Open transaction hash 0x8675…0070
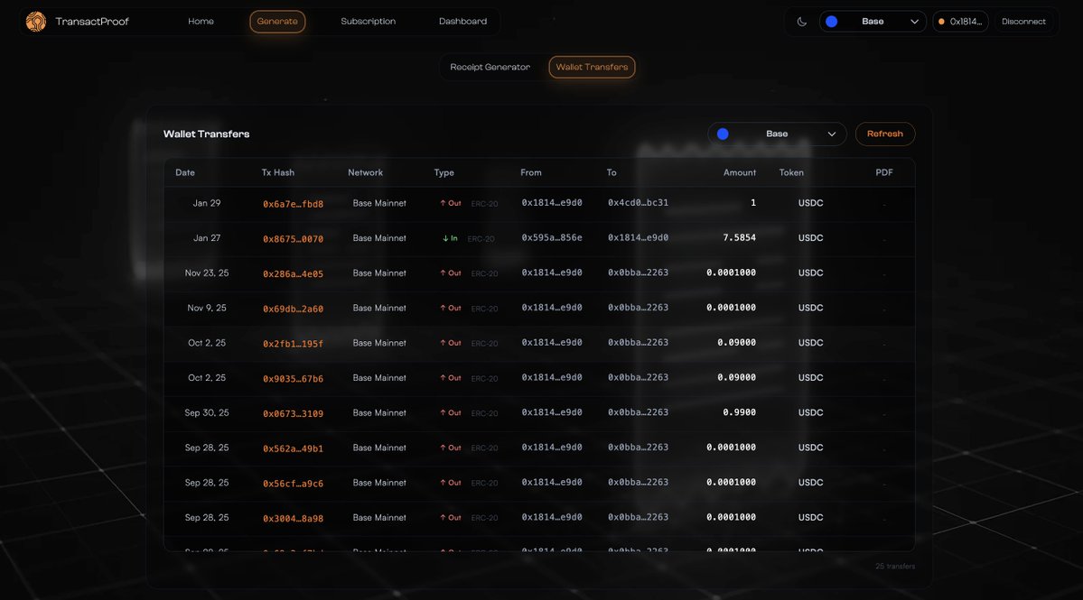The width and height of the screenshot is (1083, 600). [293, 239]
